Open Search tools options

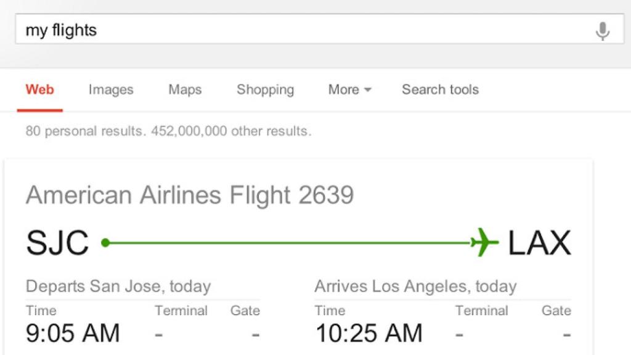click(x=440, y=90)
